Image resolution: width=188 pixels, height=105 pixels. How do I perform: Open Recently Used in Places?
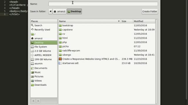coord(44,30)
